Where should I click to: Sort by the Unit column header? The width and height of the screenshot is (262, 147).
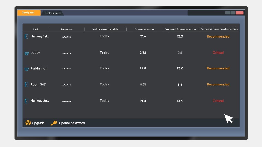click(x=36, y=29)
